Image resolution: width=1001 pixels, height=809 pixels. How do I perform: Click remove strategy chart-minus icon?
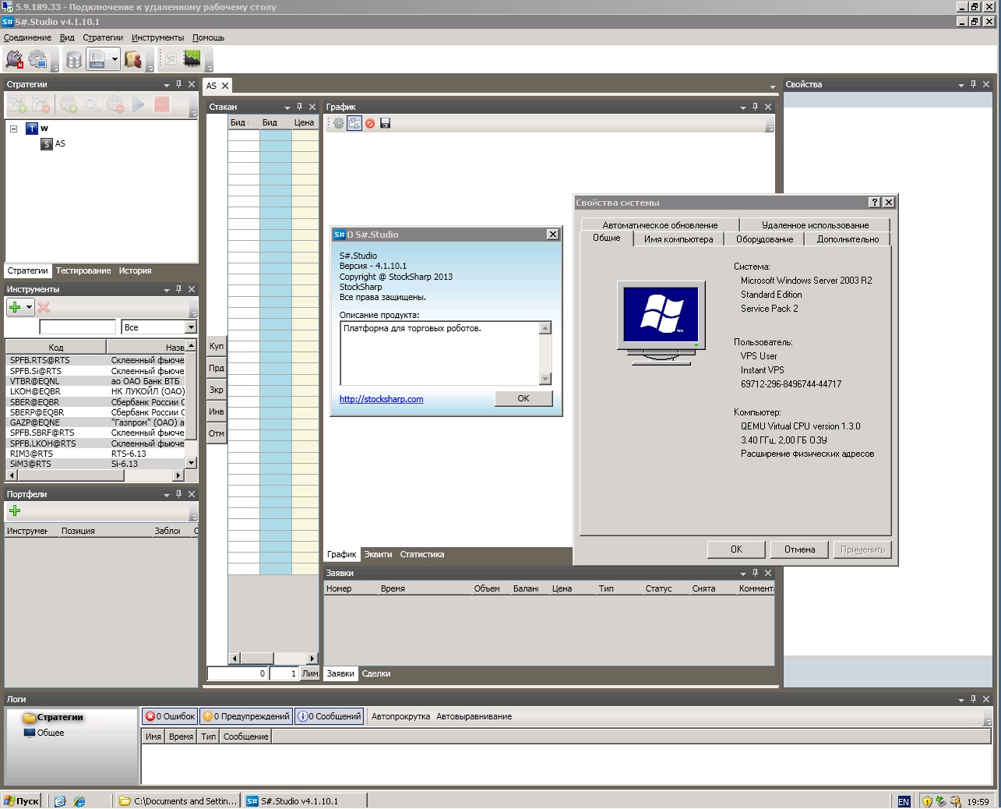(x=41, y=104)
